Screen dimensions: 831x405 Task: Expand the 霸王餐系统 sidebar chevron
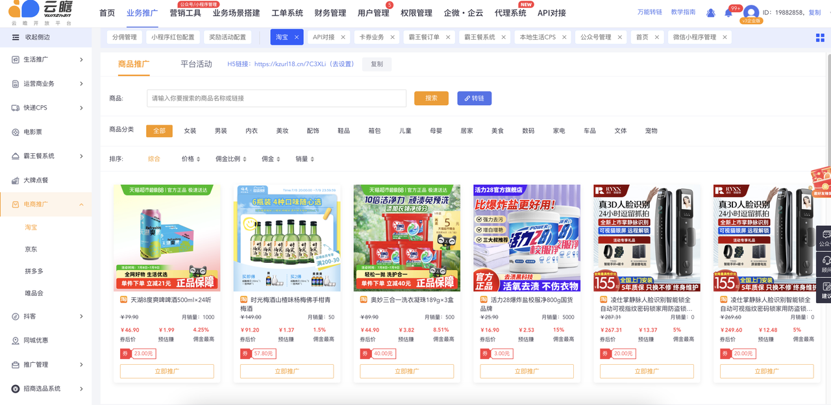81,156
